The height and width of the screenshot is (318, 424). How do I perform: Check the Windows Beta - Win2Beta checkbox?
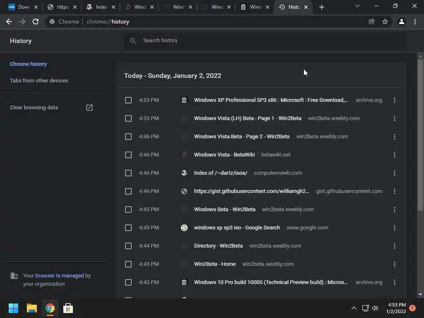click(x=128, y=210)
